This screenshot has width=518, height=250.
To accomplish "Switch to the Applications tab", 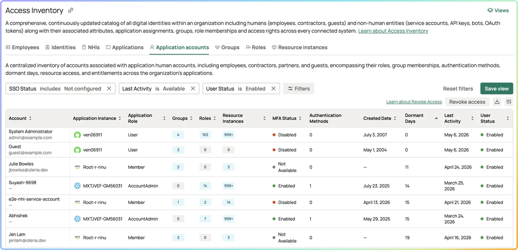I will [x=125, y=47].
